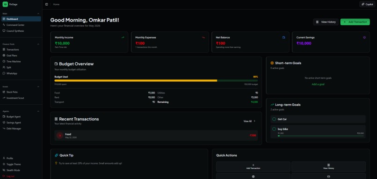Click the buy bike progress bar
This screenshot has height=179, width=377.
coord(321,136)
